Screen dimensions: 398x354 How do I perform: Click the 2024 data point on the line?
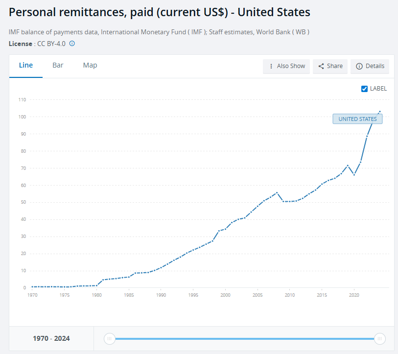click(380, 111)
